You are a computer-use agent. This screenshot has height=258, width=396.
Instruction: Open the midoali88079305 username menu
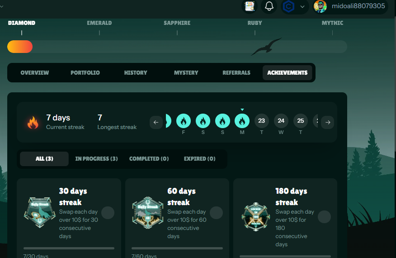(x=358, y=6)
